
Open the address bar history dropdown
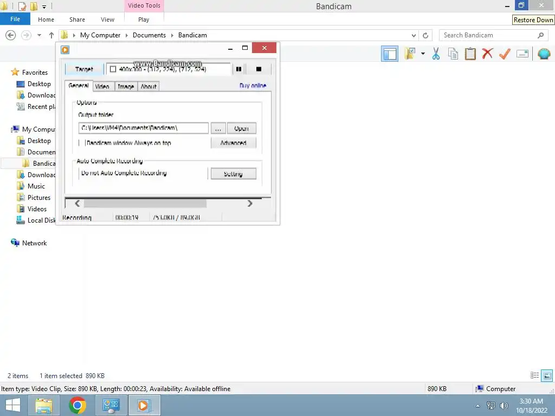414,35
